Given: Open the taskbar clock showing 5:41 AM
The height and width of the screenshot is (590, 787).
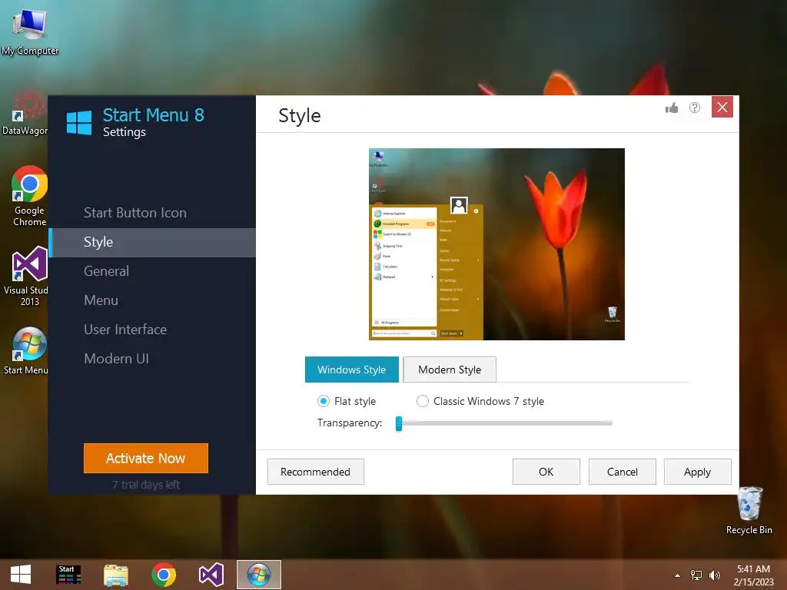Looking at the screenshot, I should [753, 575].
